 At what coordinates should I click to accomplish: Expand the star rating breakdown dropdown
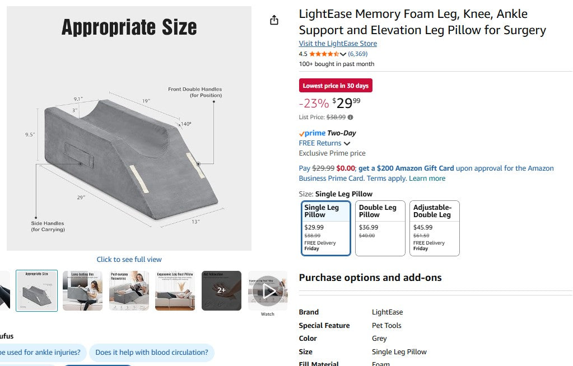click(x=342, y=54)
